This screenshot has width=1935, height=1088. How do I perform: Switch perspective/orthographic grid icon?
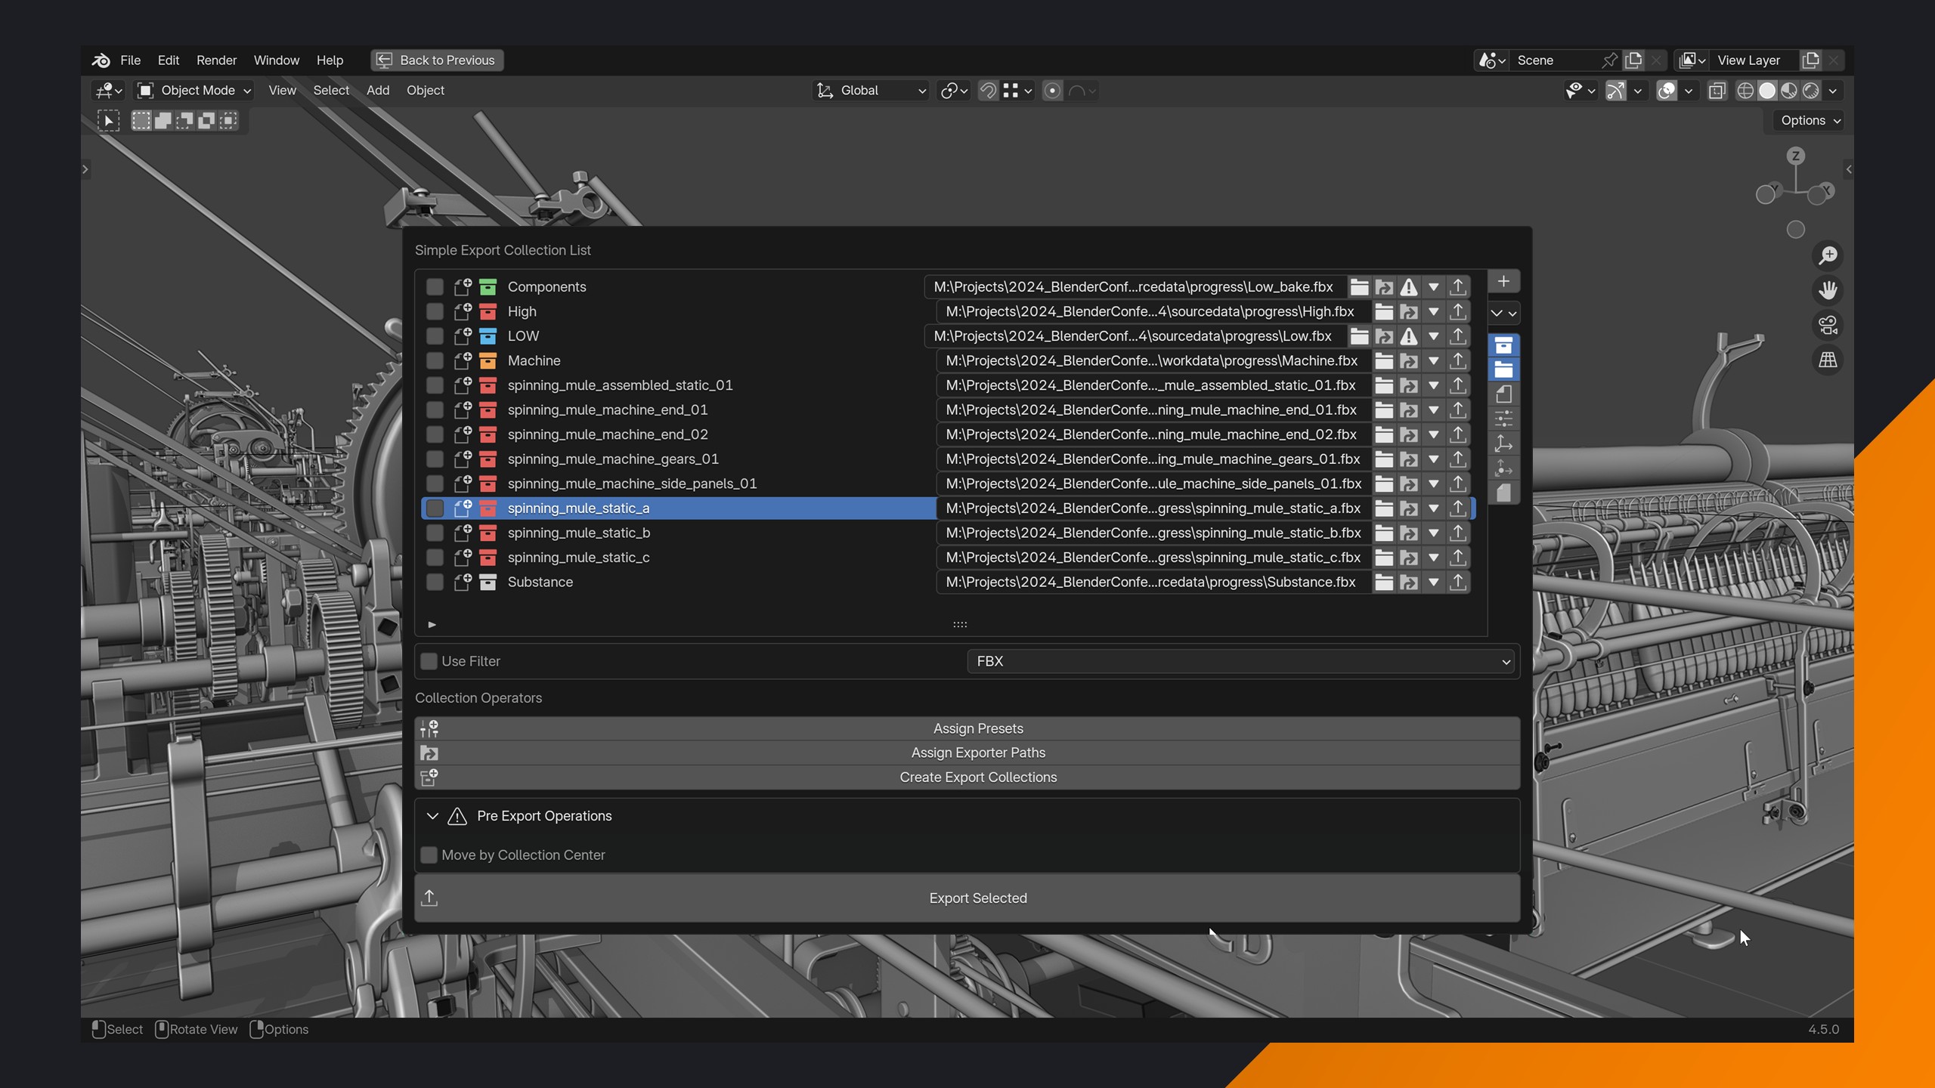pos(1828,360)
